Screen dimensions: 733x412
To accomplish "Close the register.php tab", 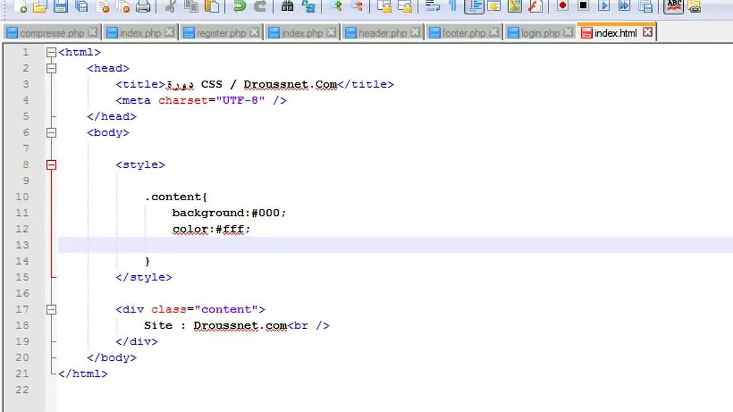I will point(254,33).
